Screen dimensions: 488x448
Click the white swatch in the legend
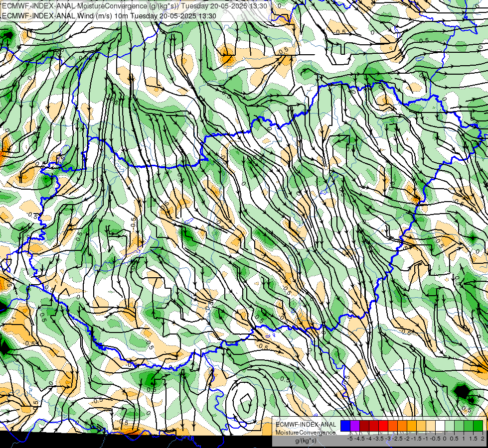point(440,426)
